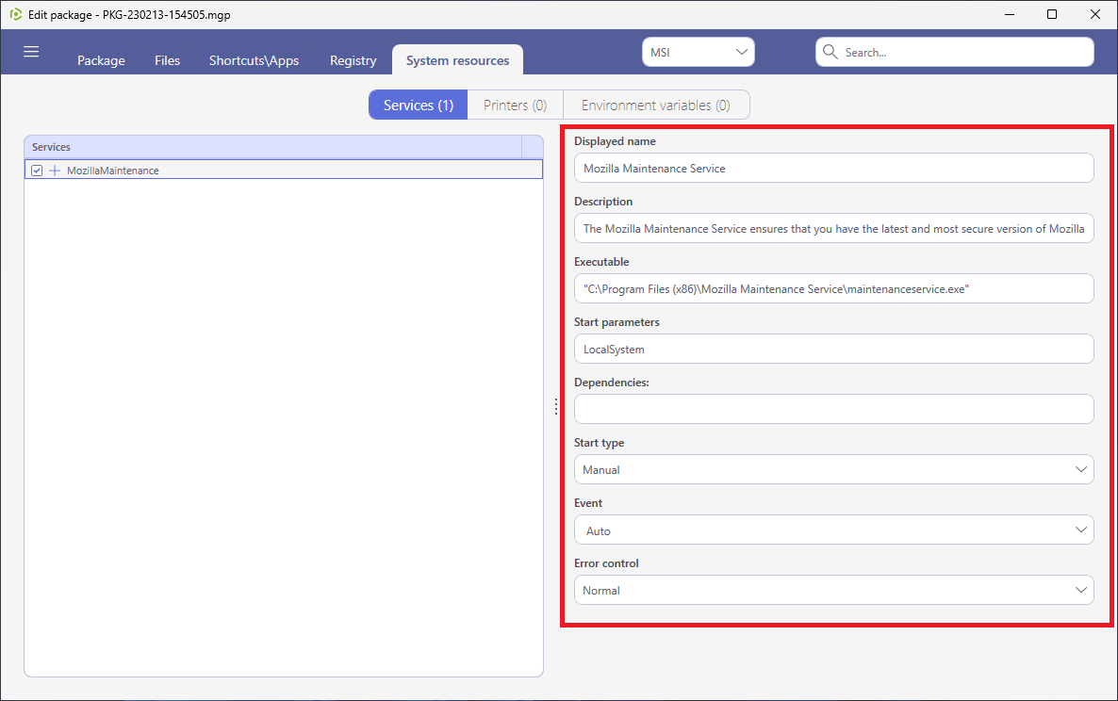1118x701 pixels.
Task: Switch to the Printers (0) sub-tab
Action: (x=515, y=106)
